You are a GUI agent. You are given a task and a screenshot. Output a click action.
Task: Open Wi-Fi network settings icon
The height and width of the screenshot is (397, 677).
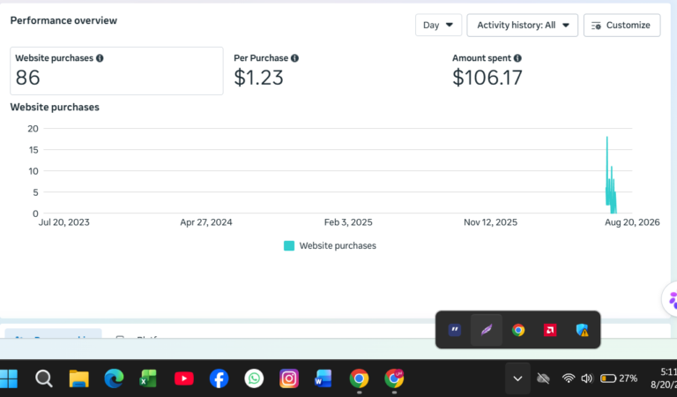[x=569, y=378]
